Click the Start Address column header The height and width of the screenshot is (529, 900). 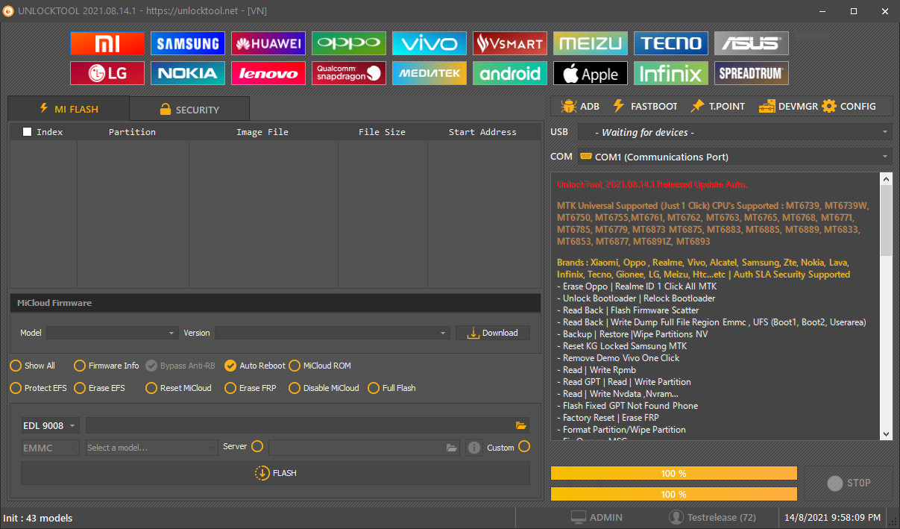482,132
